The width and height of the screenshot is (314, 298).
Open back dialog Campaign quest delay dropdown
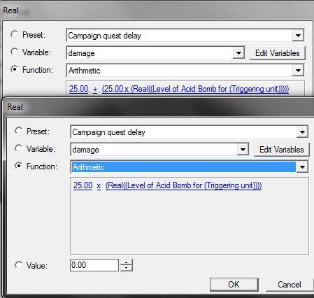(298, 36)
